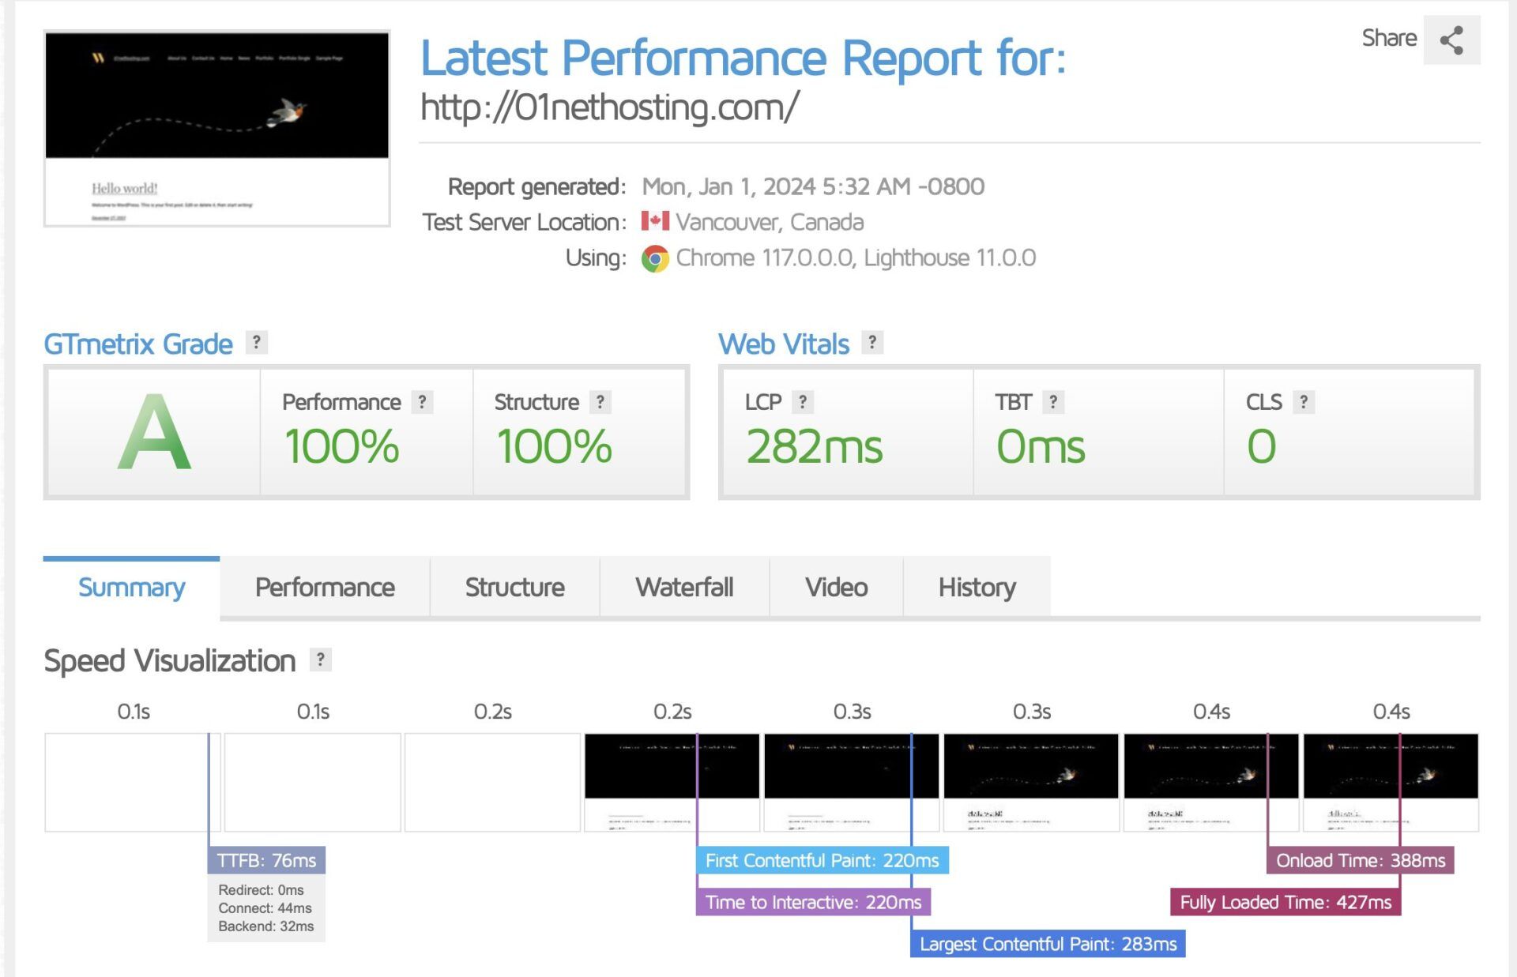Click the Share text label
Viewport: 1517px width, 977px height.
click(x=1389, y=38)
